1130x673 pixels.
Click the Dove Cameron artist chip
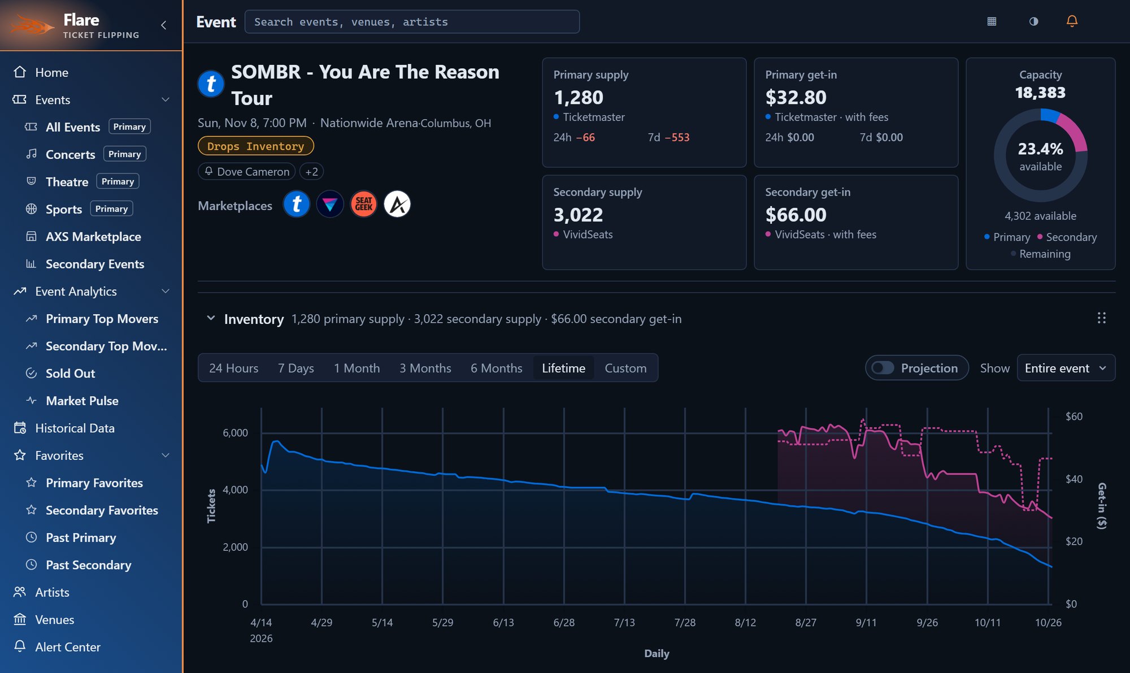pos(246,171)
